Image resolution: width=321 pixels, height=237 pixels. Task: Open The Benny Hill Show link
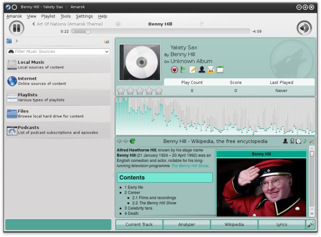coord(190,166)
